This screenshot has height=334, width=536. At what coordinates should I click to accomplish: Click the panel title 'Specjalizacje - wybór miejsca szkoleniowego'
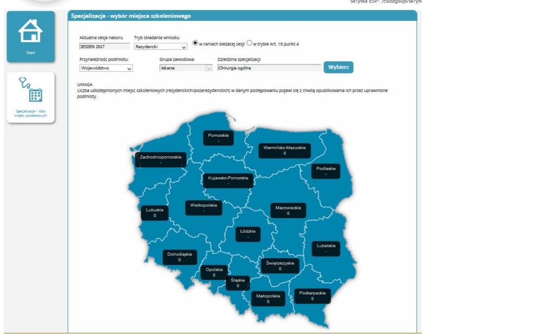pos(131,16)
